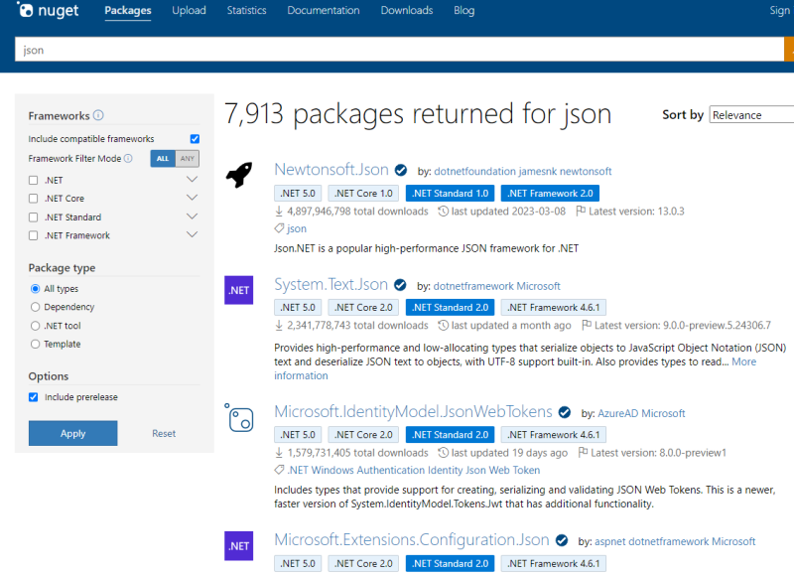Click the verified checkmark next to Newtonsoft.Json
The width and height of the screenshot is (794, 576).
click(401, 171)
